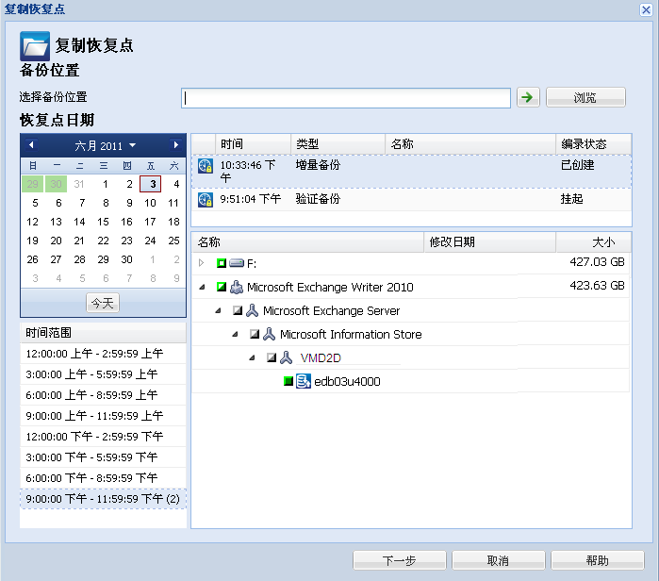Click the edb03u4000 database file icon
The image size is (659, 581).
tap(304, 381)
